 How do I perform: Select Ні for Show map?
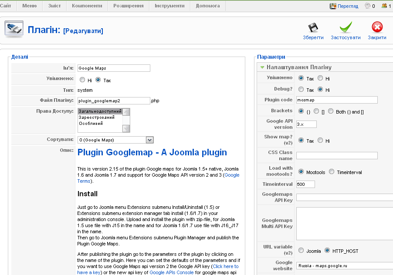320,140
